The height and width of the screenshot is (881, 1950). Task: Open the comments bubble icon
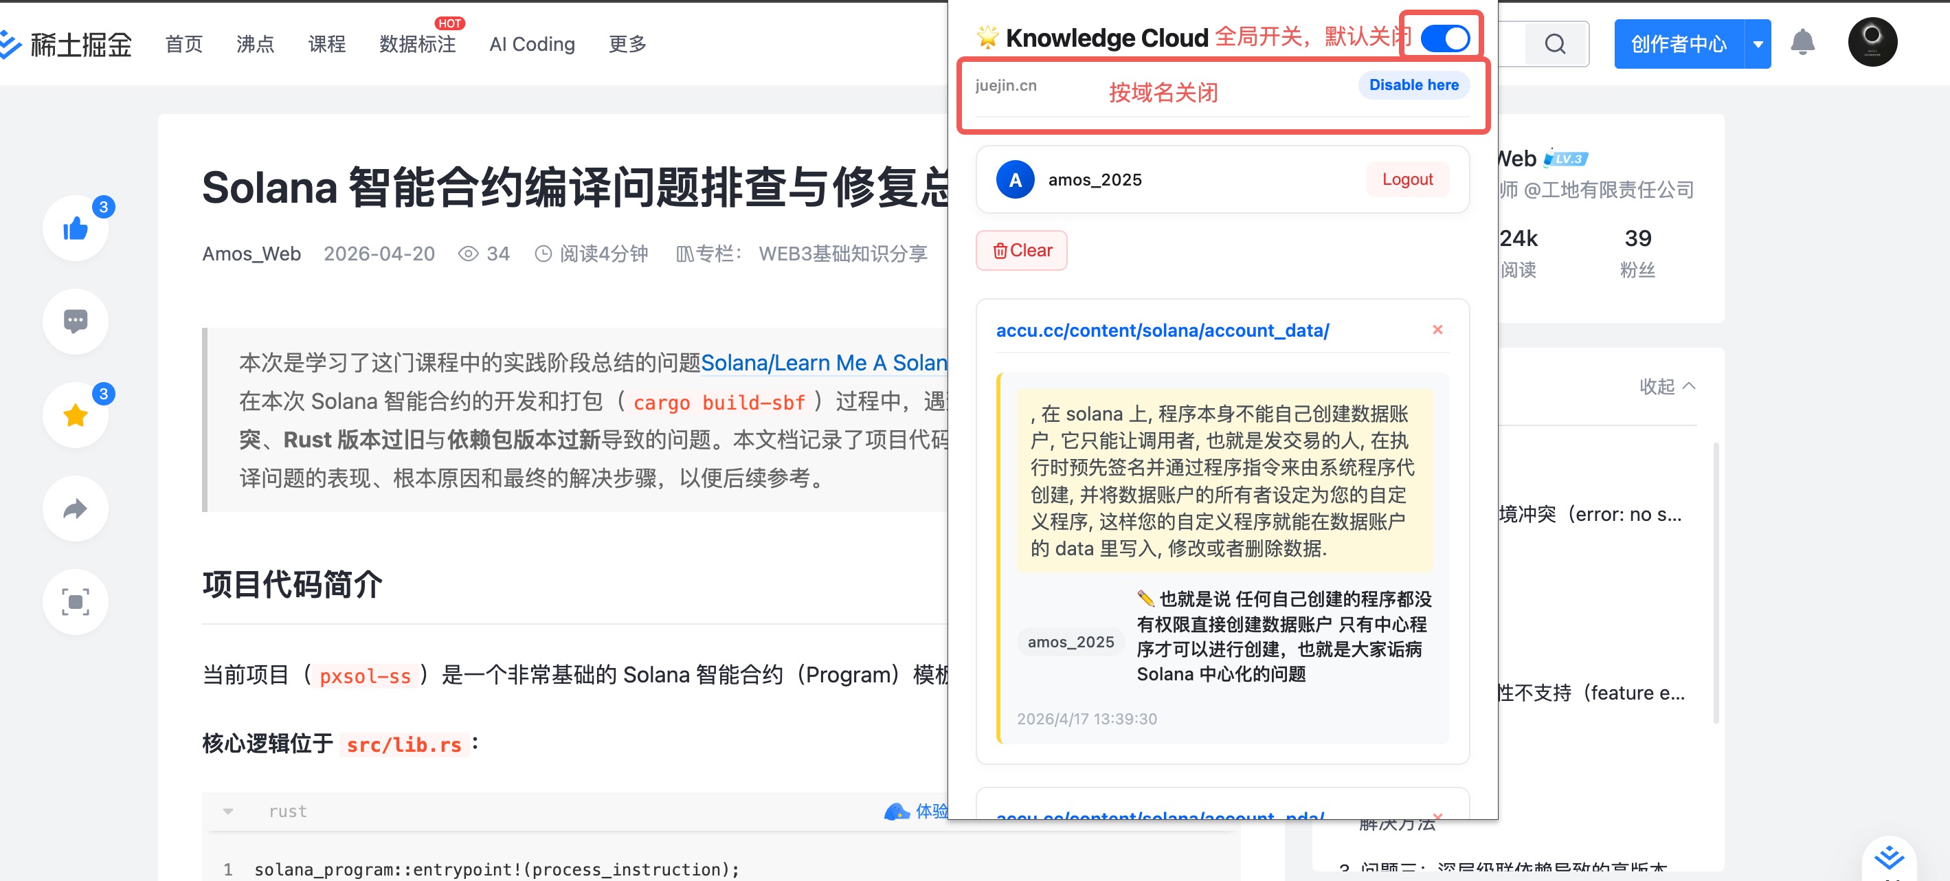click(x=75, y=321)
